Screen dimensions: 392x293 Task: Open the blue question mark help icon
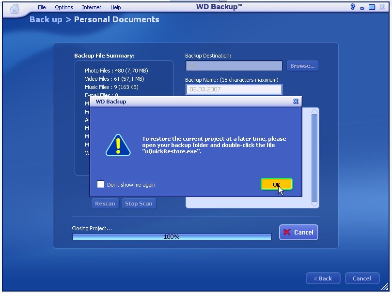click(x=353, y=7)
